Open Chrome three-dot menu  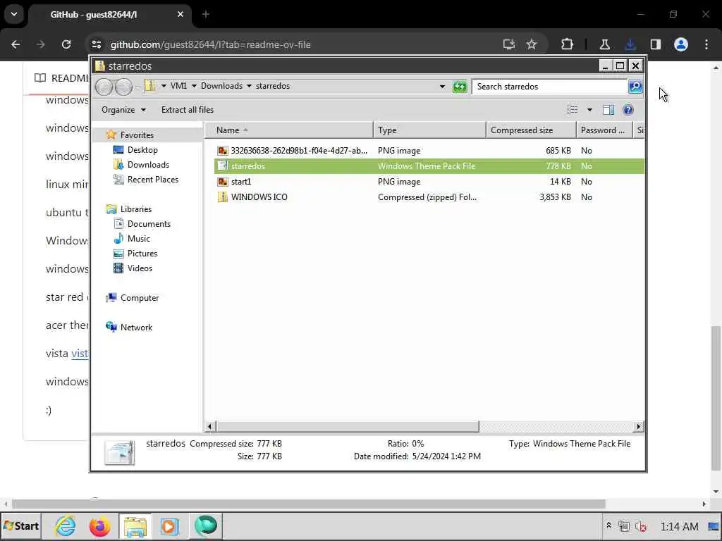[706, 44]
